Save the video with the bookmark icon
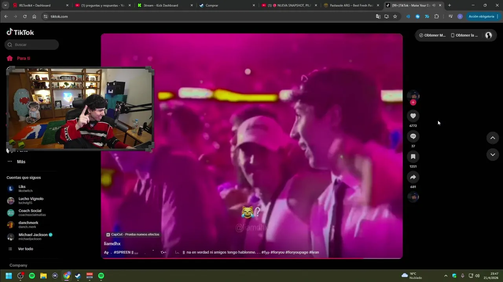 coord(413,157)
